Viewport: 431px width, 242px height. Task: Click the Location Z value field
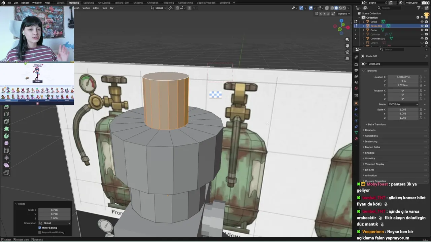(403, 85)
